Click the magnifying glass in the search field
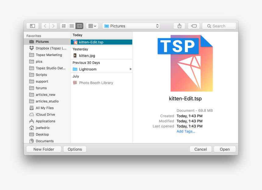 (208, 26)
